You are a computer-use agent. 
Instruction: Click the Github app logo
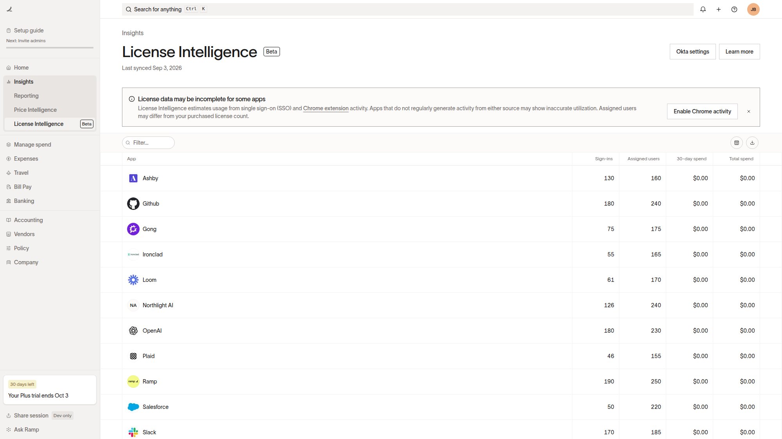(133, 204)
